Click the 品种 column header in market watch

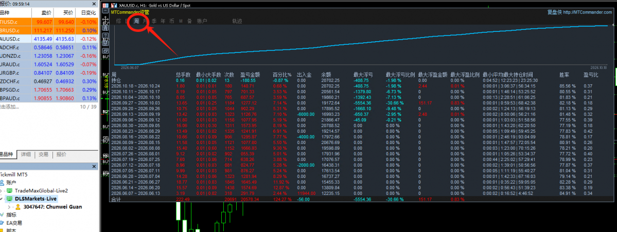(x=16, y=13)
